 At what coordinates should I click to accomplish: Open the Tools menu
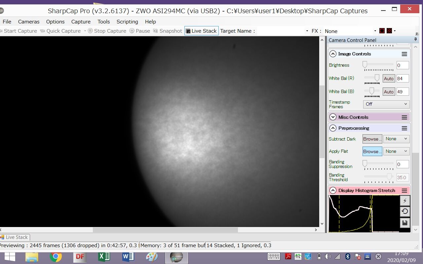point(103,21)
